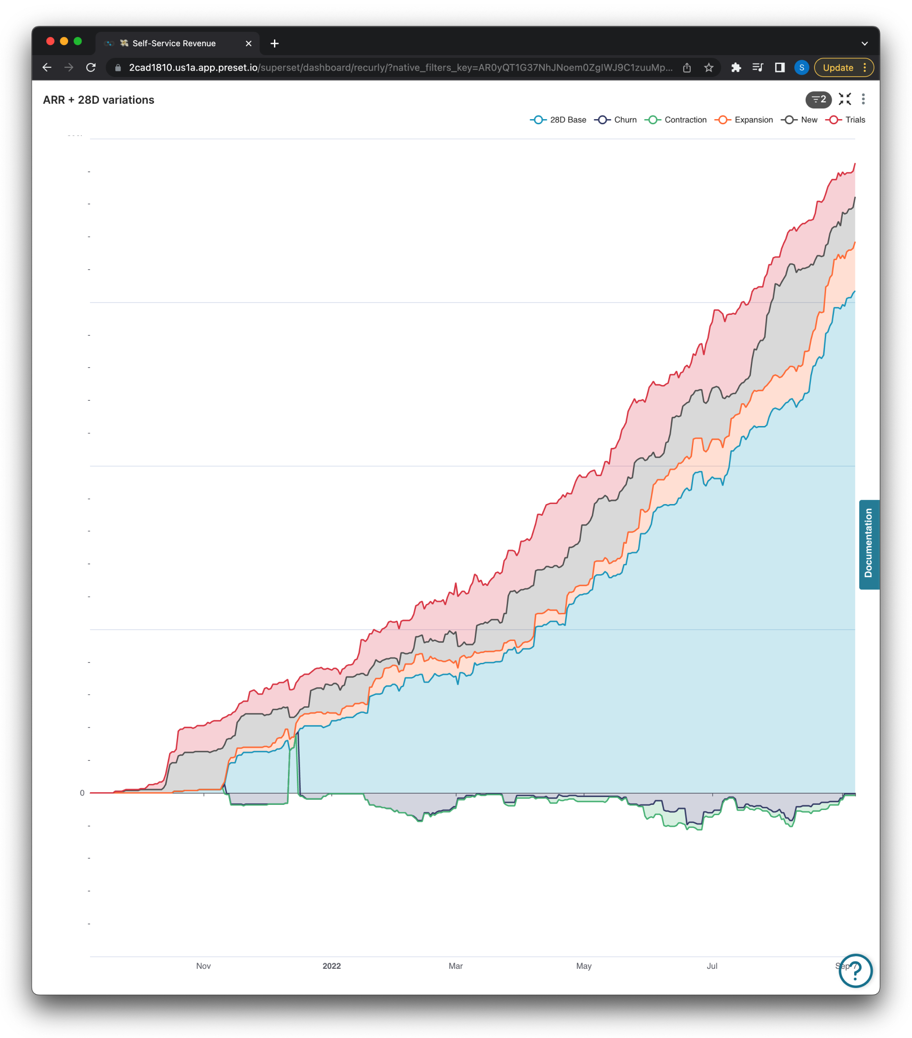The image size is (912, 1038).
Task: Click the round help question-mark button
Action: (855, 970)
